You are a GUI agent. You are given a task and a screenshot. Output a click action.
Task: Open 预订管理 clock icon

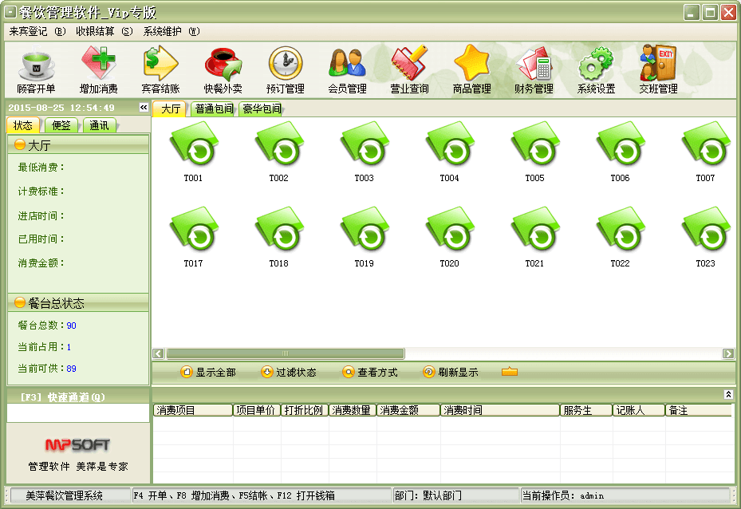[x=286, y=63]
